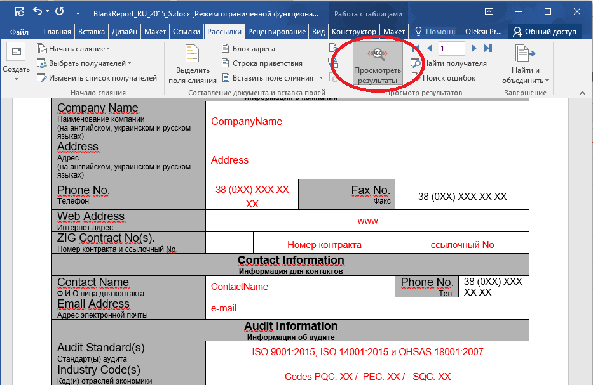Insert a Блок адреса
Screen dimensions: 593x385
point(249,49)
